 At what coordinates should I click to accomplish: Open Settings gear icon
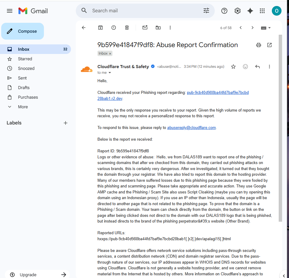click(x=237, y=11)
